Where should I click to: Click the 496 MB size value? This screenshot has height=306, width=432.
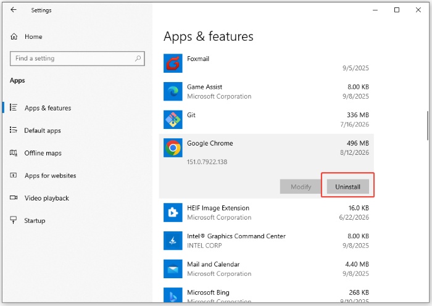tap(357, 143)
